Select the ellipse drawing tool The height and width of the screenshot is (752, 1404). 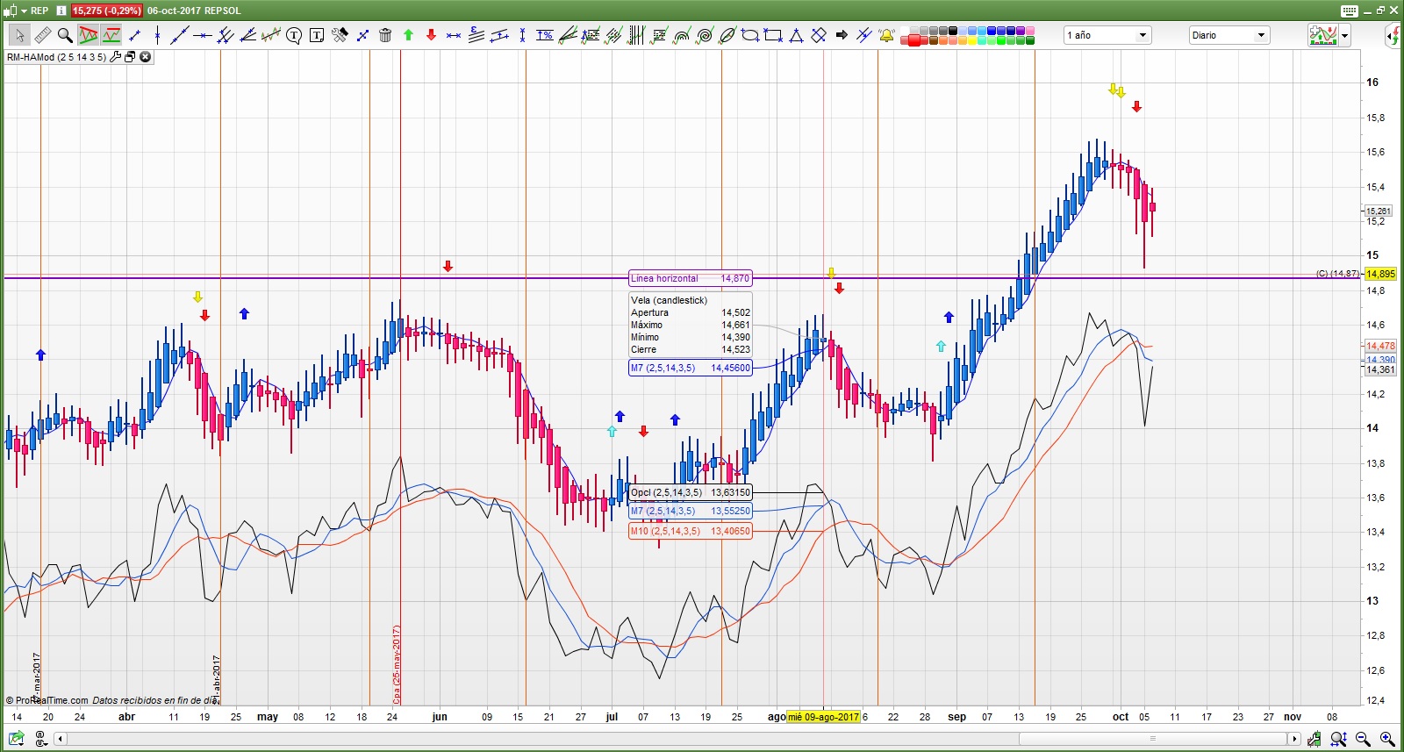click(750, 35)
